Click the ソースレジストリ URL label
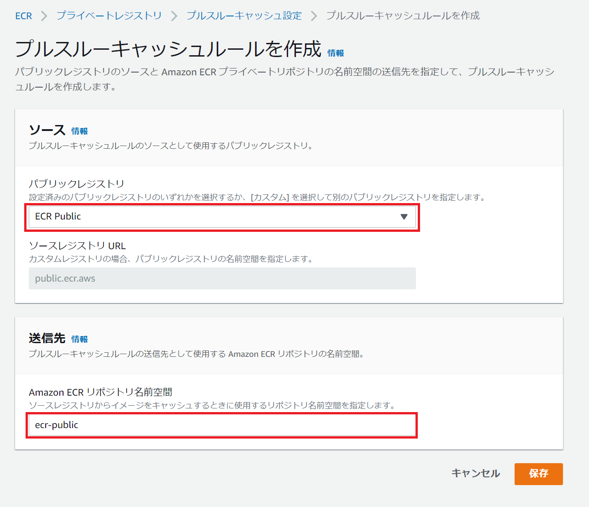Screen dimensions: 589x507 (77, 246)
